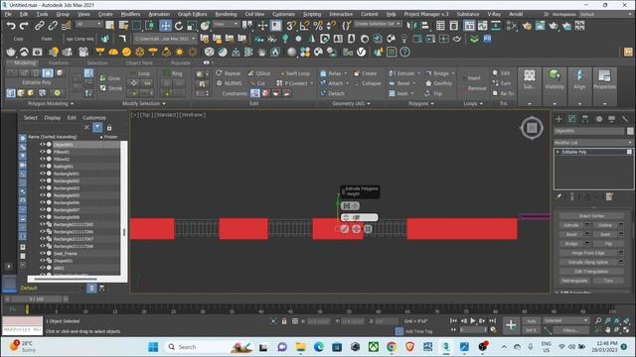Open the Modifier List dropdown

point(593,143)
